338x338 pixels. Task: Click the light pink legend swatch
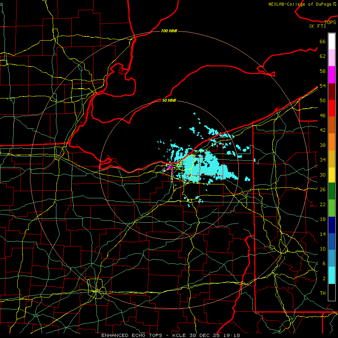point(332,58)
